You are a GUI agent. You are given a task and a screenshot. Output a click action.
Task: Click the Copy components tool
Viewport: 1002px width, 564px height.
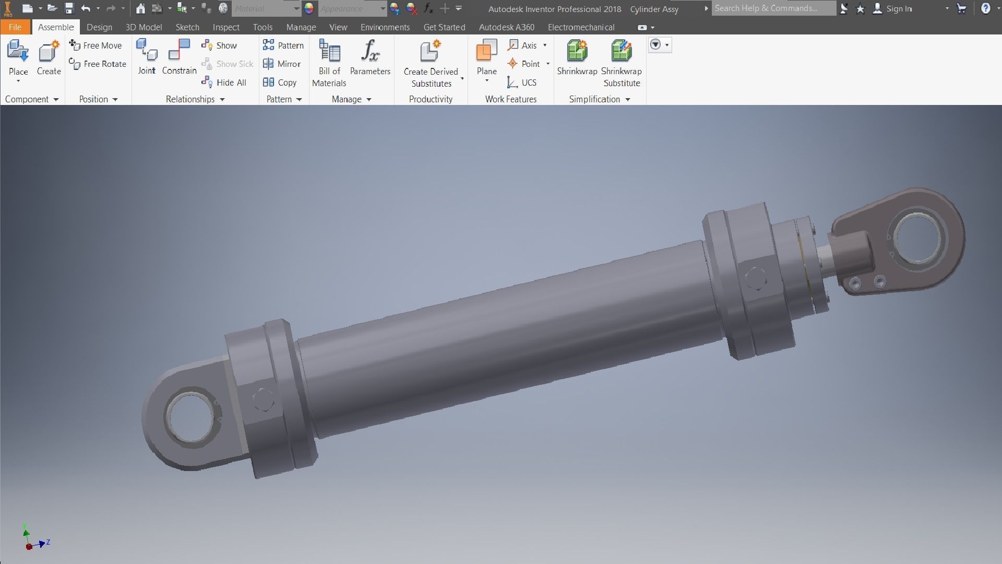click(x=280, y=83)
